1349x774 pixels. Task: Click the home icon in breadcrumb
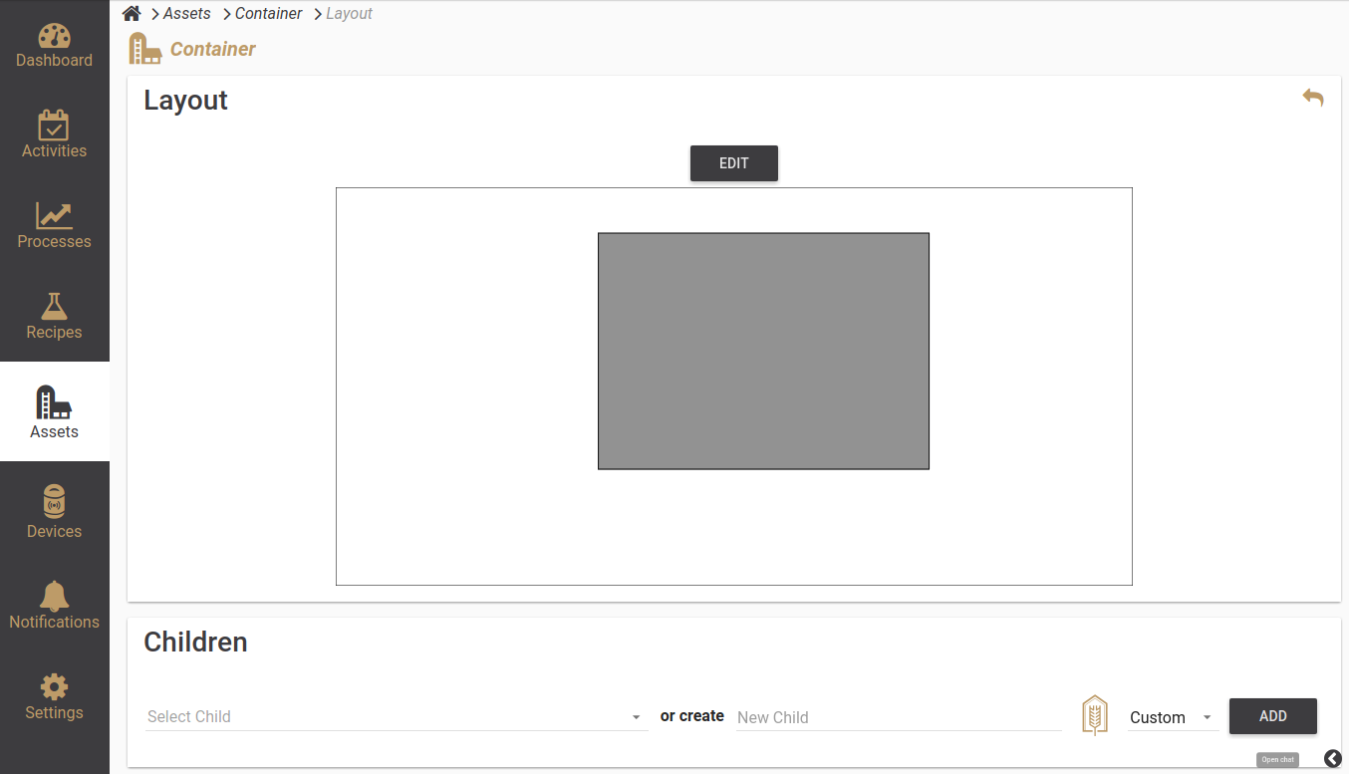(x=132, y=14)
